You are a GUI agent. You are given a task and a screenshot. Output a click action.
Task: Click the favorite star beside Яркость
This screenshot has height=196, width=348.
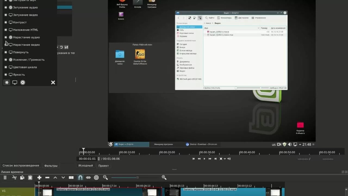[x=5, y=75]
